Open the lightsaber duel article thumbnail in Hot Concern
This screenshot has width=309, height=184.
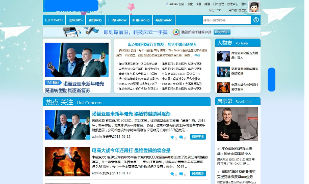[x=67, y=162]
